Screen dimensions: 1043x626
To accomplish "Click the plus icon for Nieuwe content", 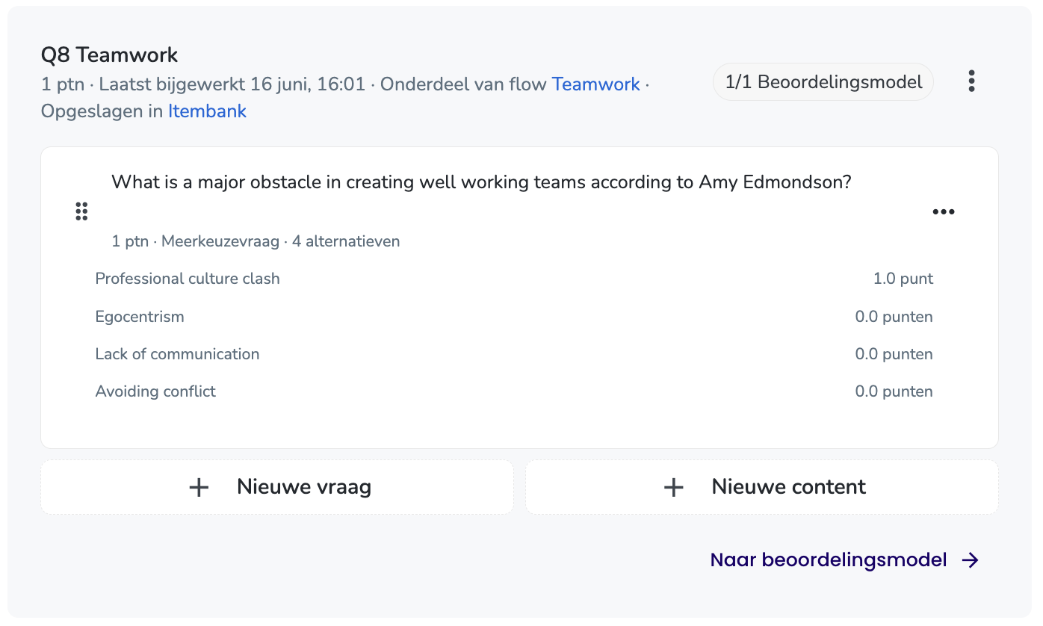I will point(674,488).
